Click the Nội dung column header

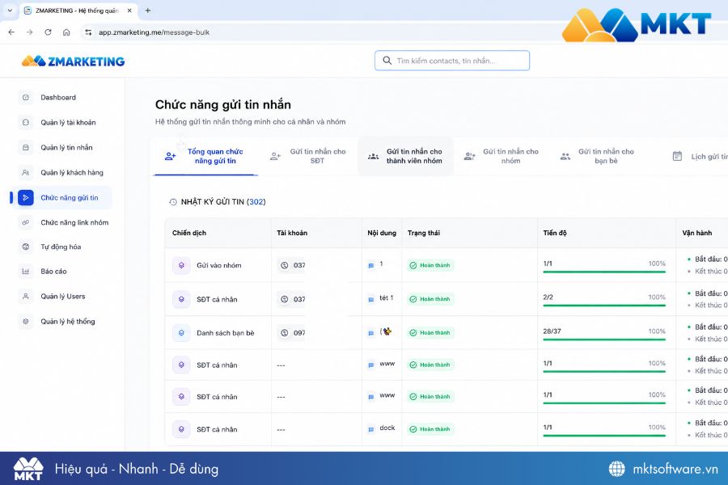click(382, 233)
